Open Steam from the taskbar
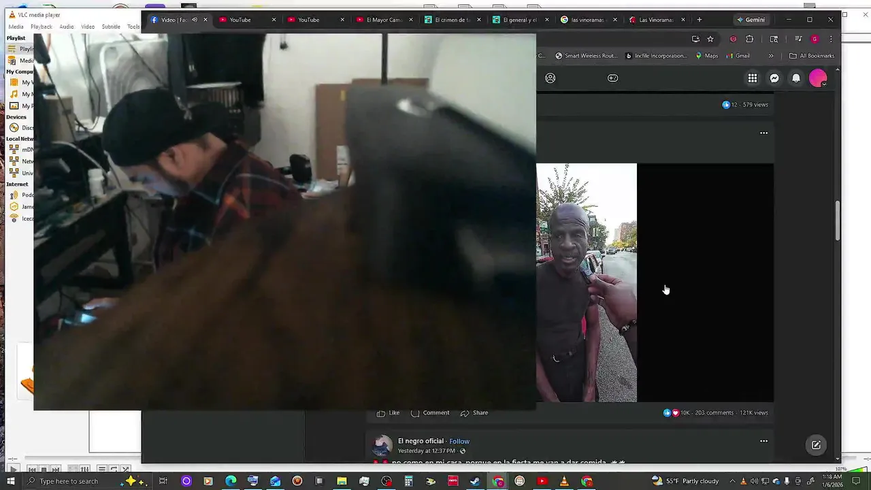The image size is (871, 490). pos(475,481)
